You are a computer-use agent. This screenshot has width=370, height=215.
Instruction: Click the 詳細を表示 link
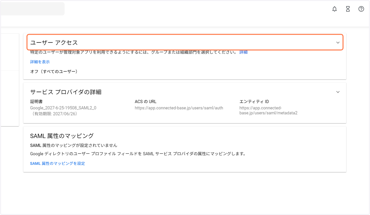coord(40,62)
